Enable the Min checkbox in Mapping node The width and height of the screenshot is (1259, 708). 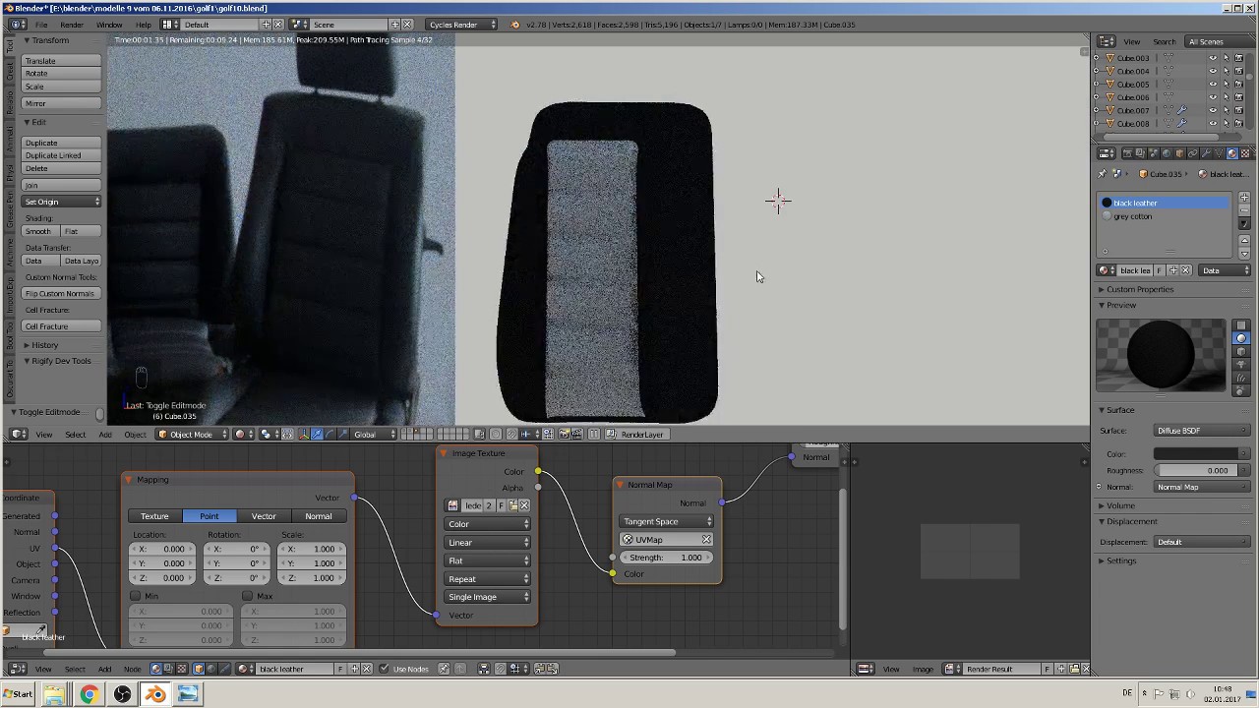pyautogui.click(x=136, y=596)
